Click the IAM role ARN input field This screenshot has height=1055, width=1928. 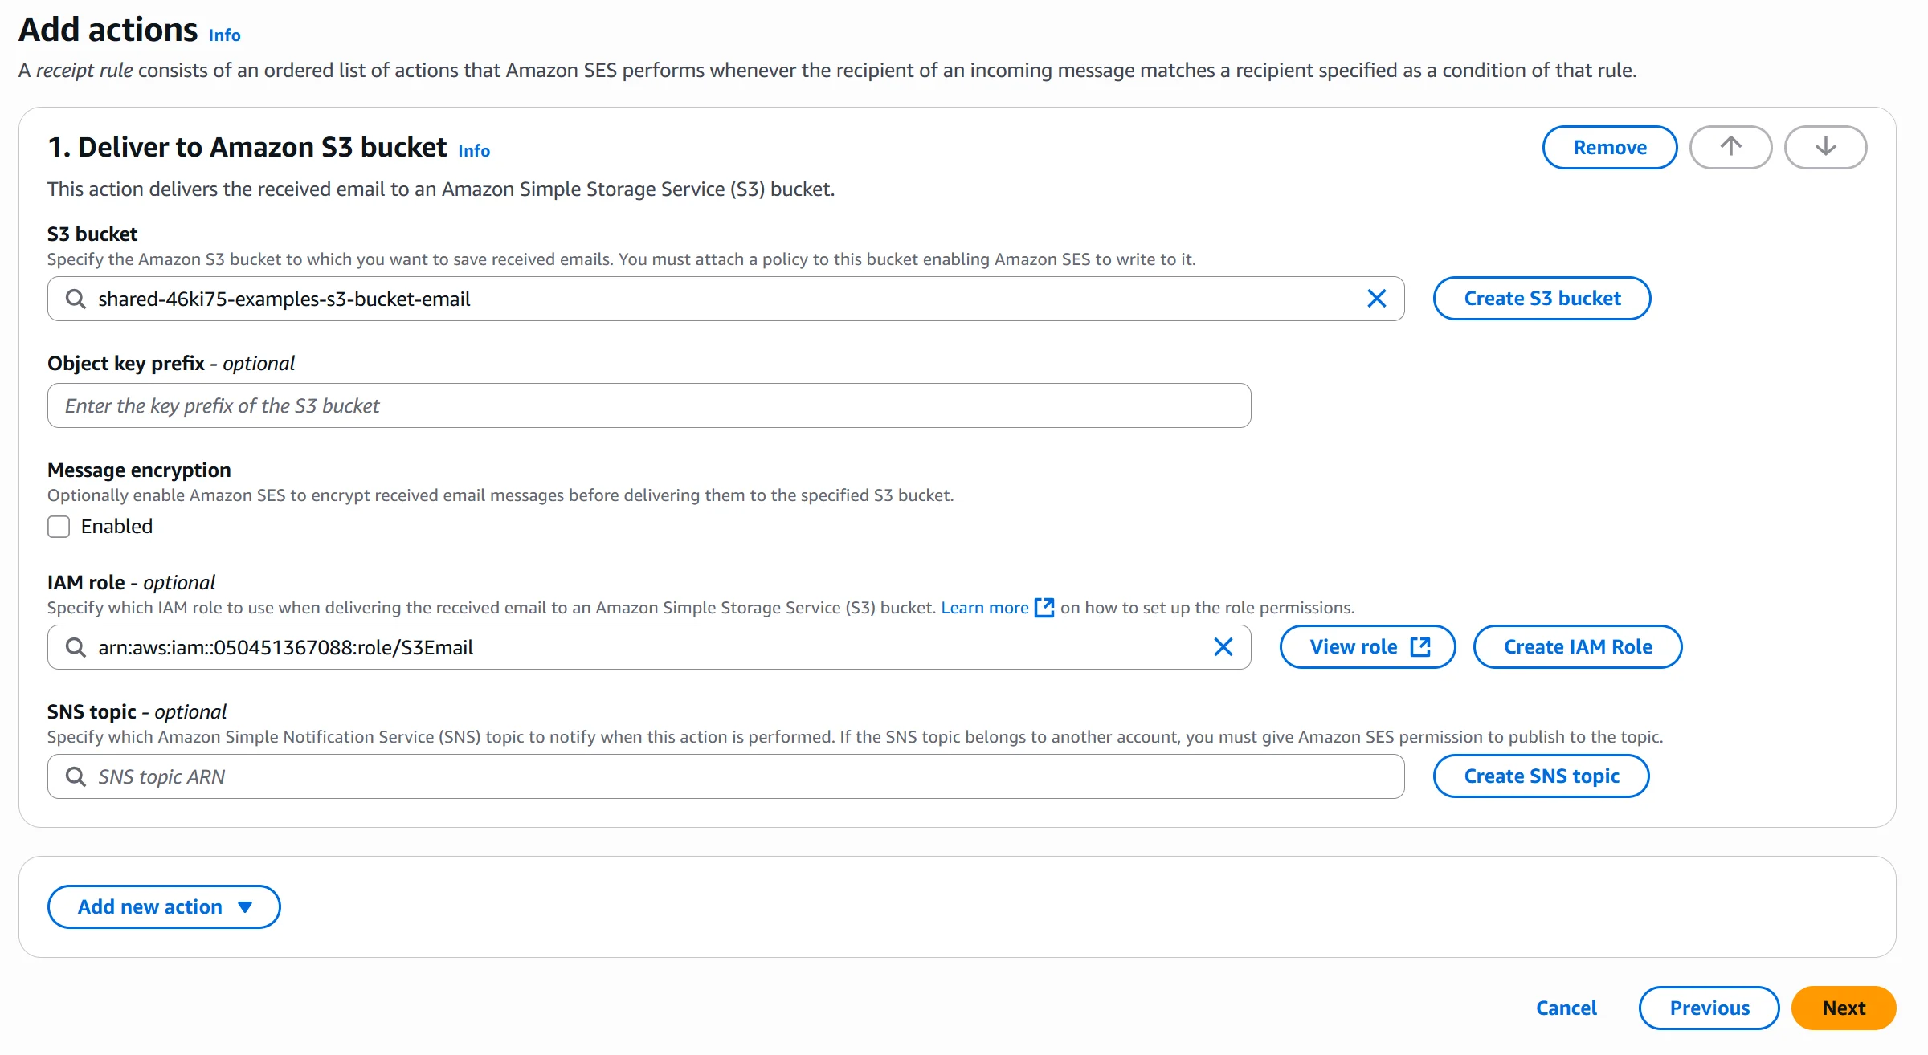(649, 647)
